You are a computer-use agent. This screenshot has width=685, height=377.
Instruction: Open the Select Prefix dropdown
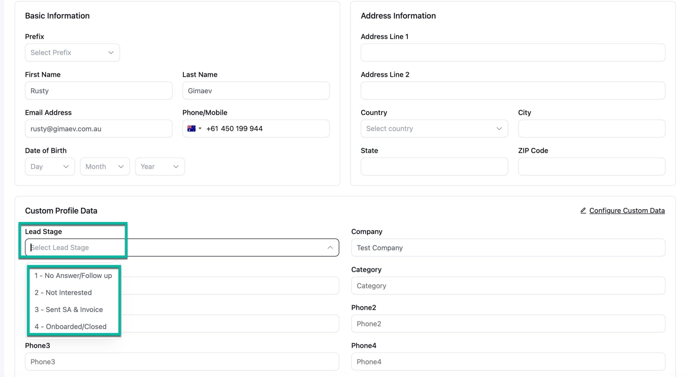(x=72, y=52)
